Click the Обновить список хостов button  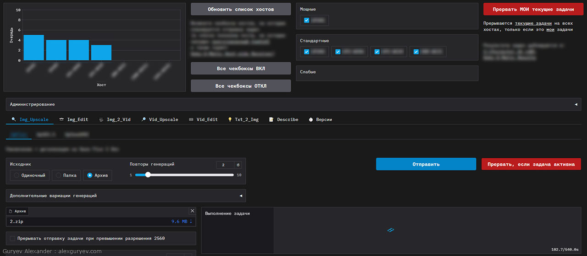pos(241,9)
